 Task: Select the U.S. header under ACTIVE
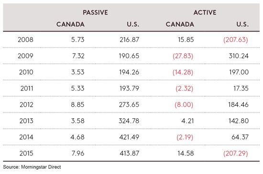pyautogui.click(x=242, y=24)
